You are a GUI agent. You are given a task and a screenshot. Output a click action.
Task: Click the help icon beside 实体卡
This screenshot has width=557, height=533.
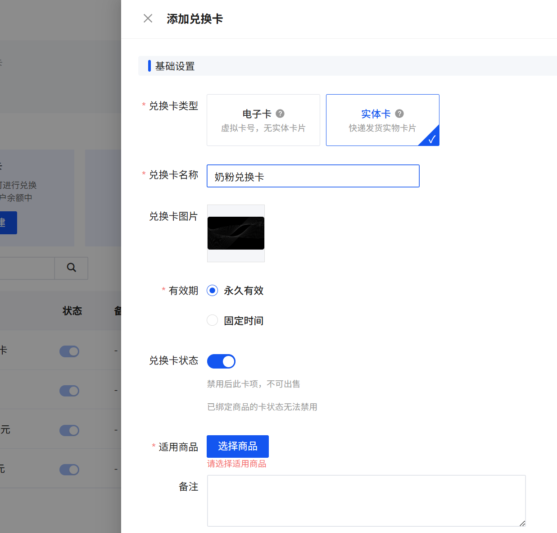click(x=399, y=114)
